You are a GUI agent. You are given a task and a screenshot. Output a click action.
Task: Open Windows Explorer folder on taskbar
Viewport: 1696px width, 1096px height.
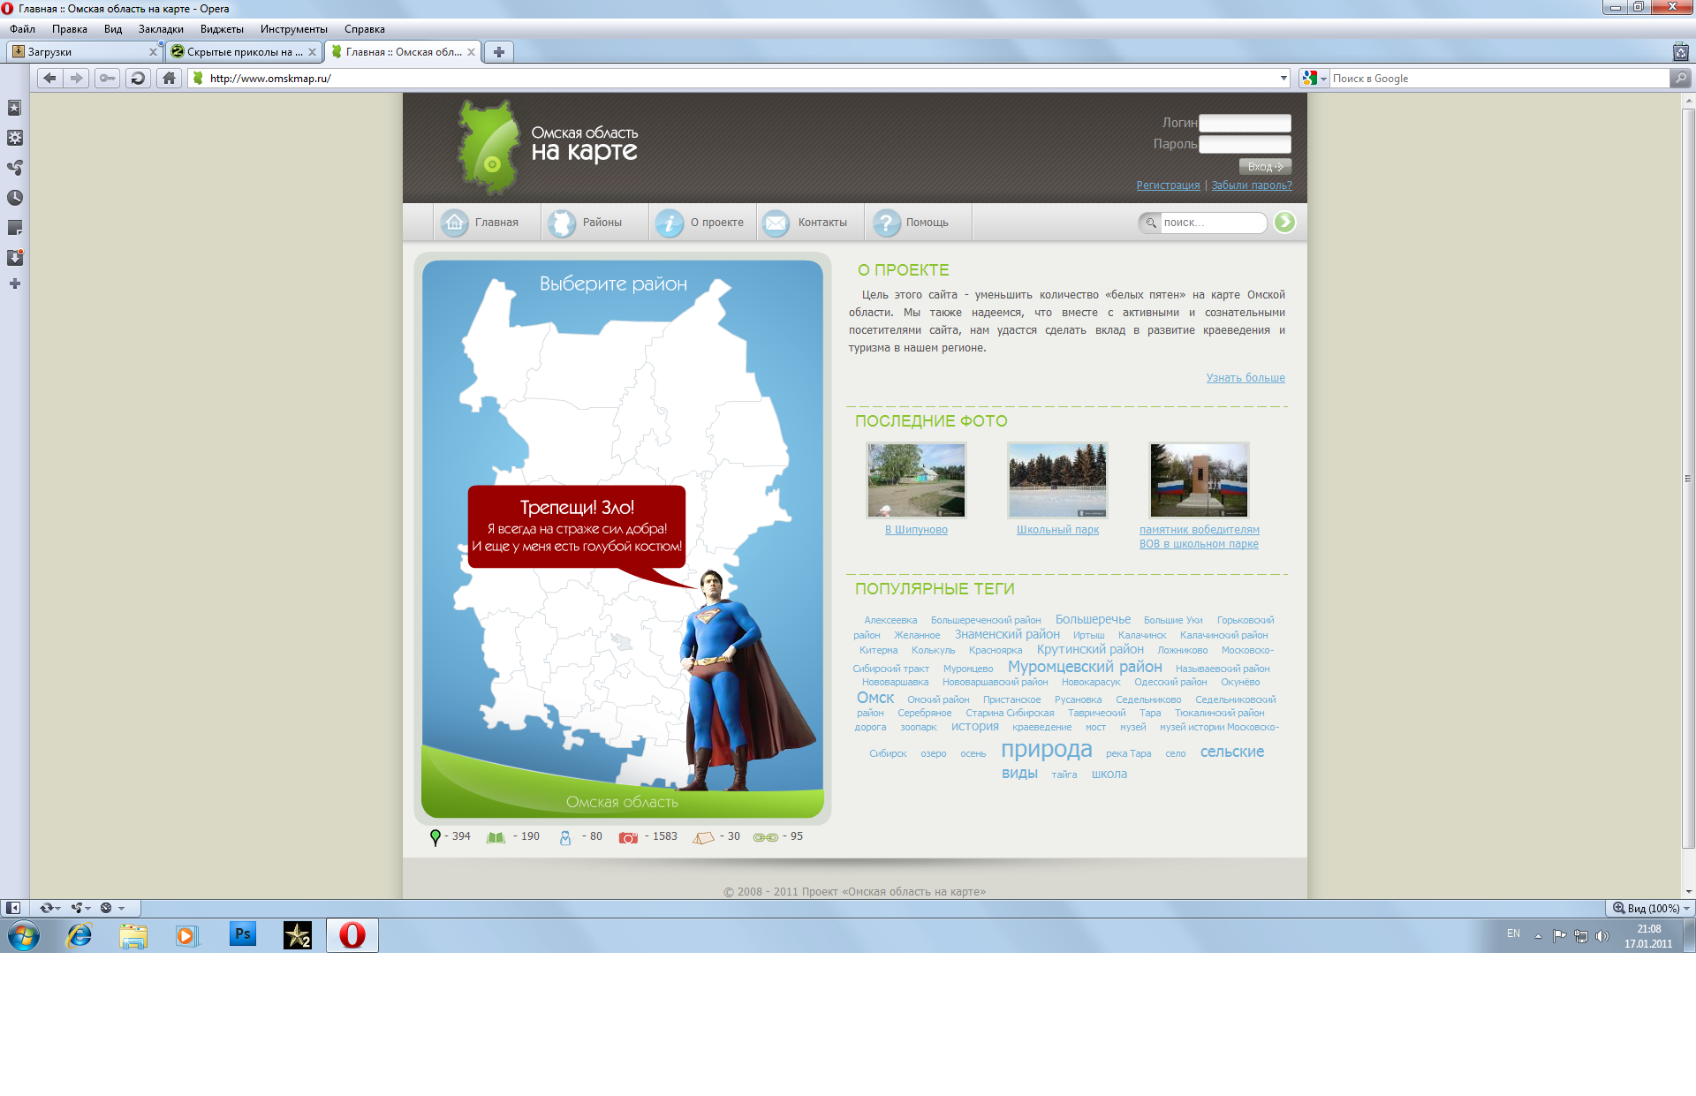click(x=133, y=935)
